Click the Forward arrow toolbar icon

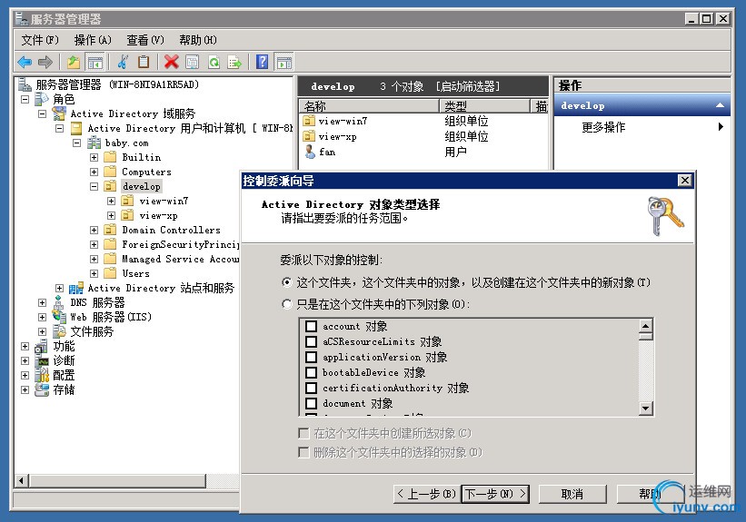coord(45,62)
